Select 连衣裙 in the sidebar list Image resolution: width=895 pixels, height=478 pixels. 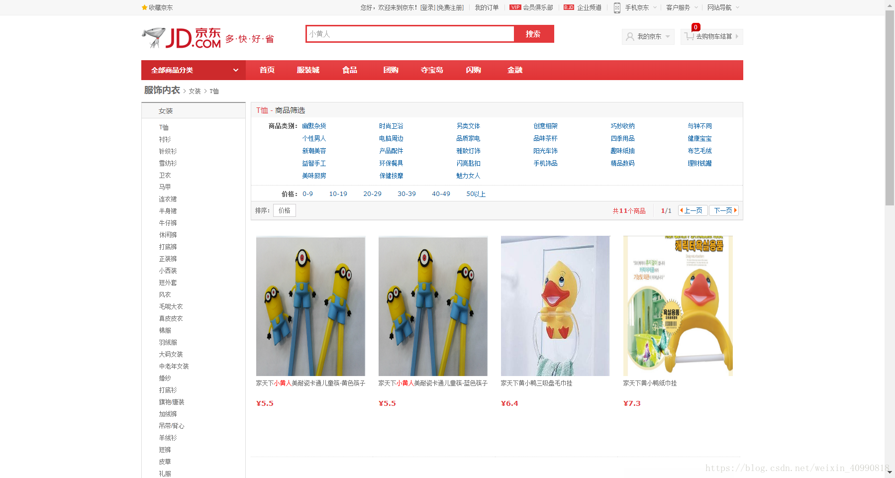click(168, 199)
